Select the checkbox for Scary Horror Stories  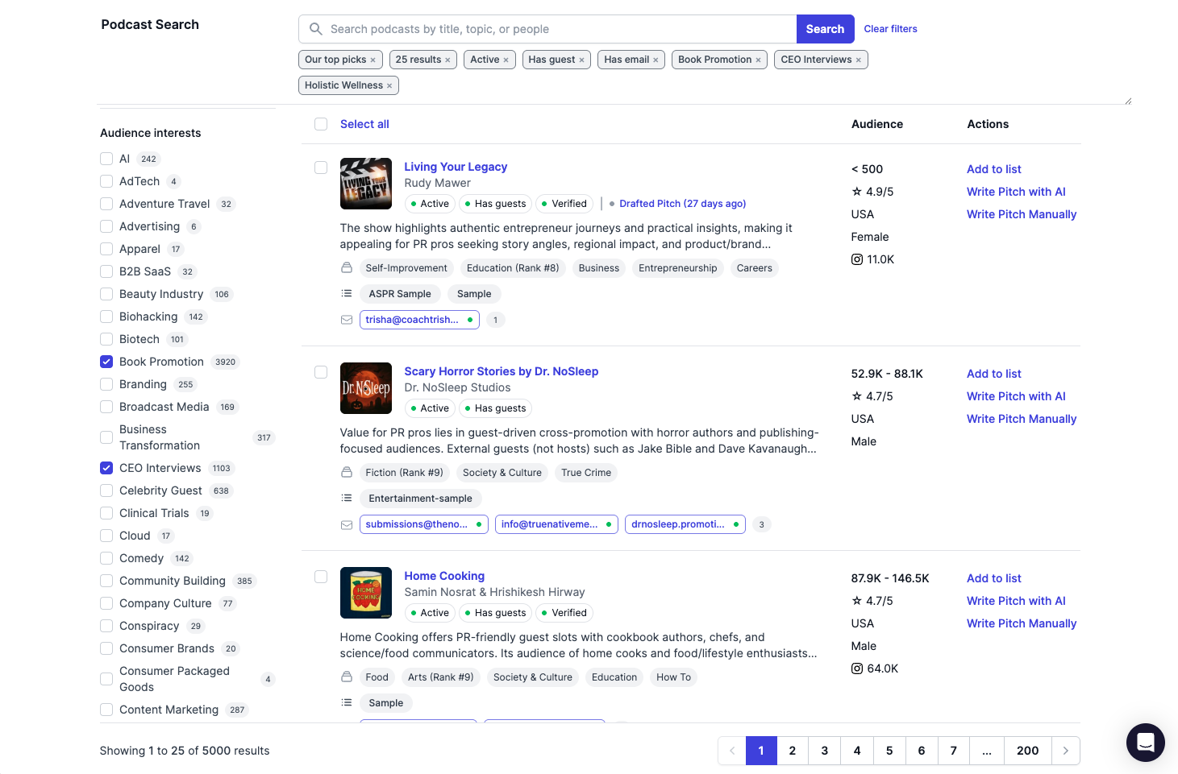(321, 372)
